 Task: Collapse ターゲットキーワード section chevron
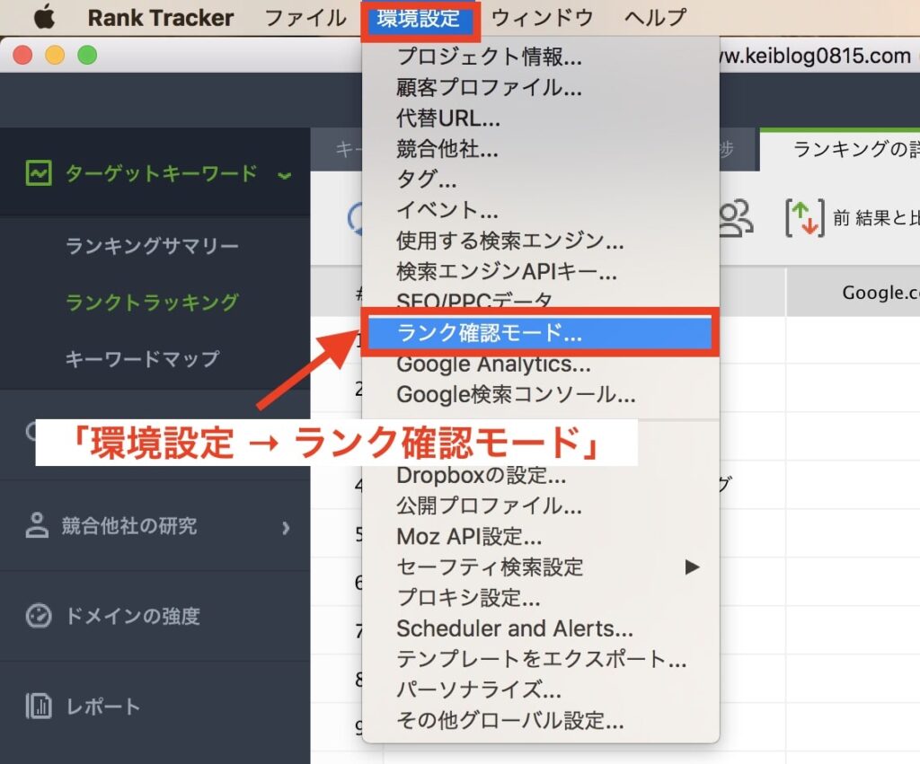(x=285, y=175)
